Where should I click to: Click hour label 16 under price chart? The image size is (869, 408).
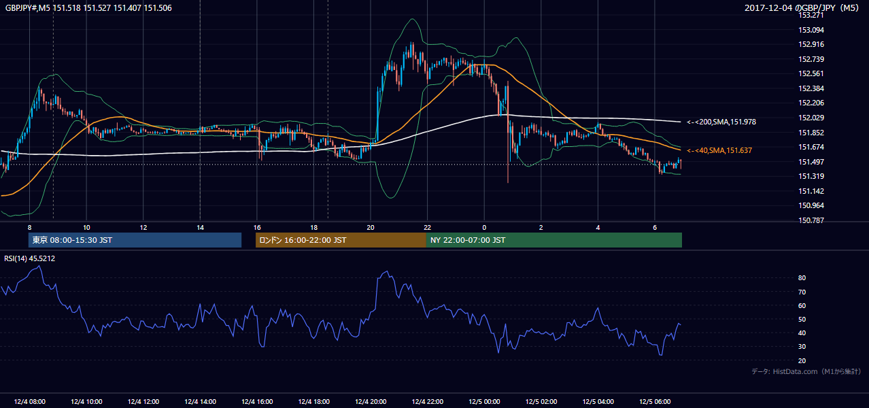click(x=257, y=227)
